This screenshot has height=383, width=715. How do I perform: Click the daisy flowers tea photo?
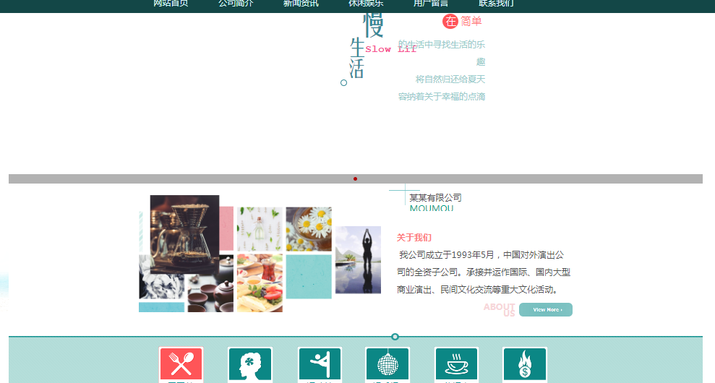tap(309, 228)
